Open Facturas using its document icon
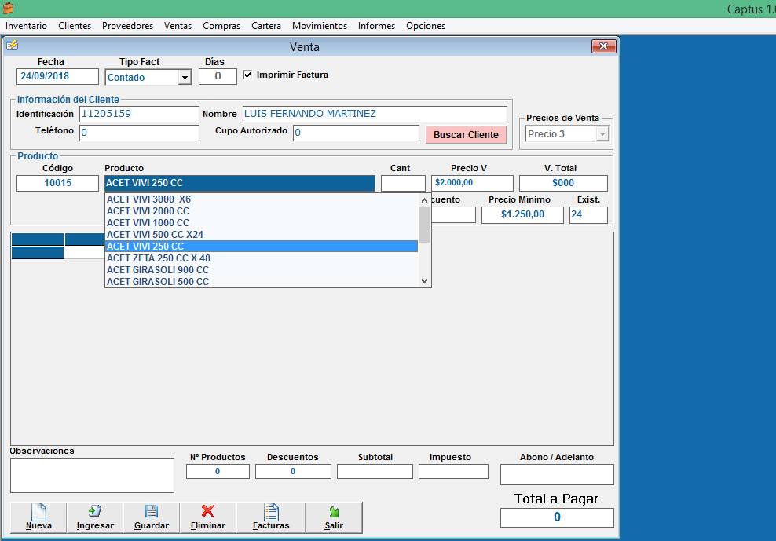This screenshot has width=776, height=541. click(271, 512)
